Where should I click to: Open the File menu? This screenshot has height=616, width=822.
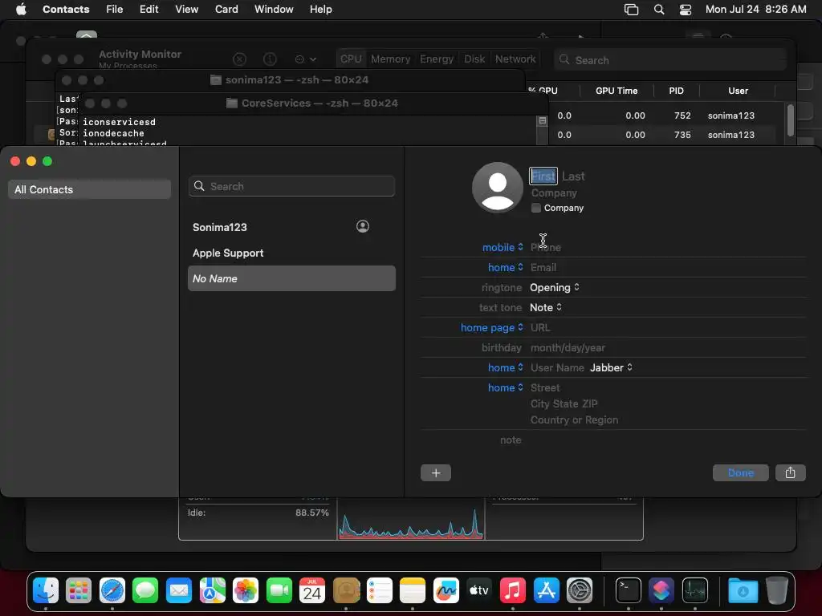114,10
